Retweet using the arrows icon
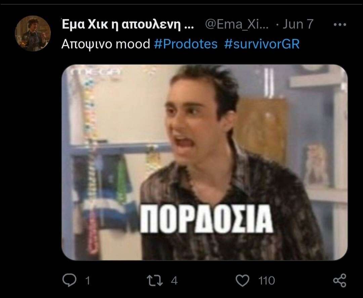This screenshot has width=363, height=298. pyautogui.click(x=155, y=280)
